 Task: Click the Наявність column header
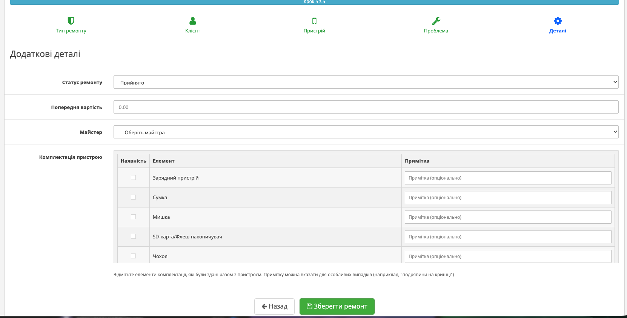coord(134,161)
